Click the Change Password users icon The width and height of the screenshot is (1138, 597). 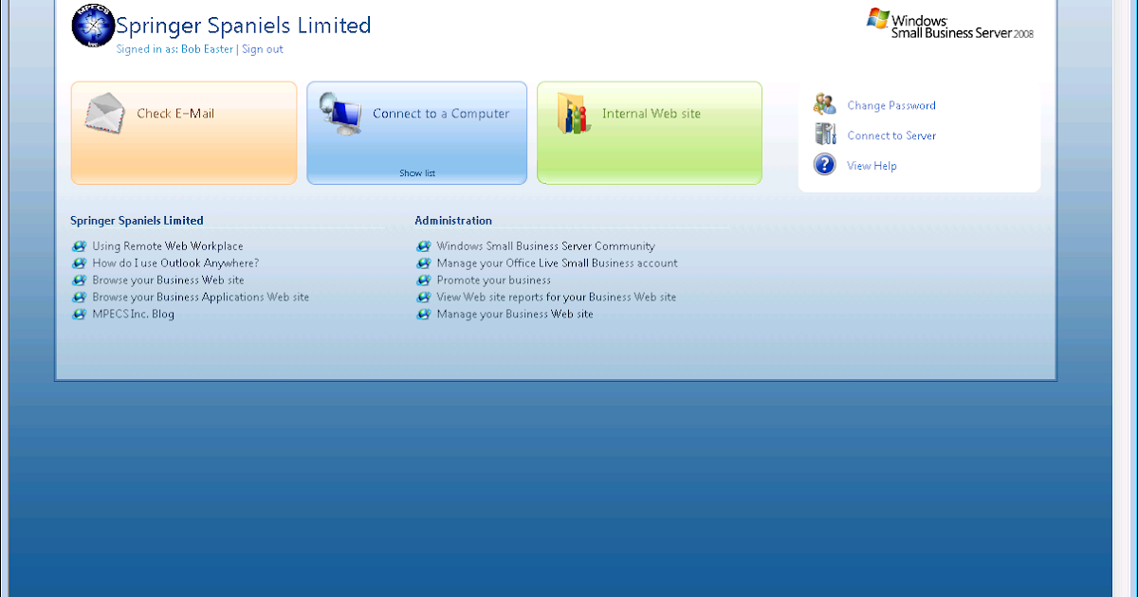825,105
